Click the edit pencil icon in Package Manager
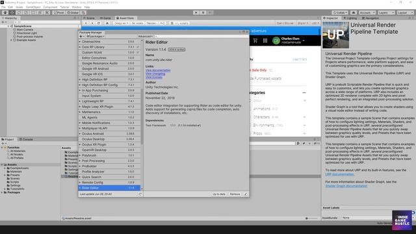The image size is (416, 234). [246, 194]
